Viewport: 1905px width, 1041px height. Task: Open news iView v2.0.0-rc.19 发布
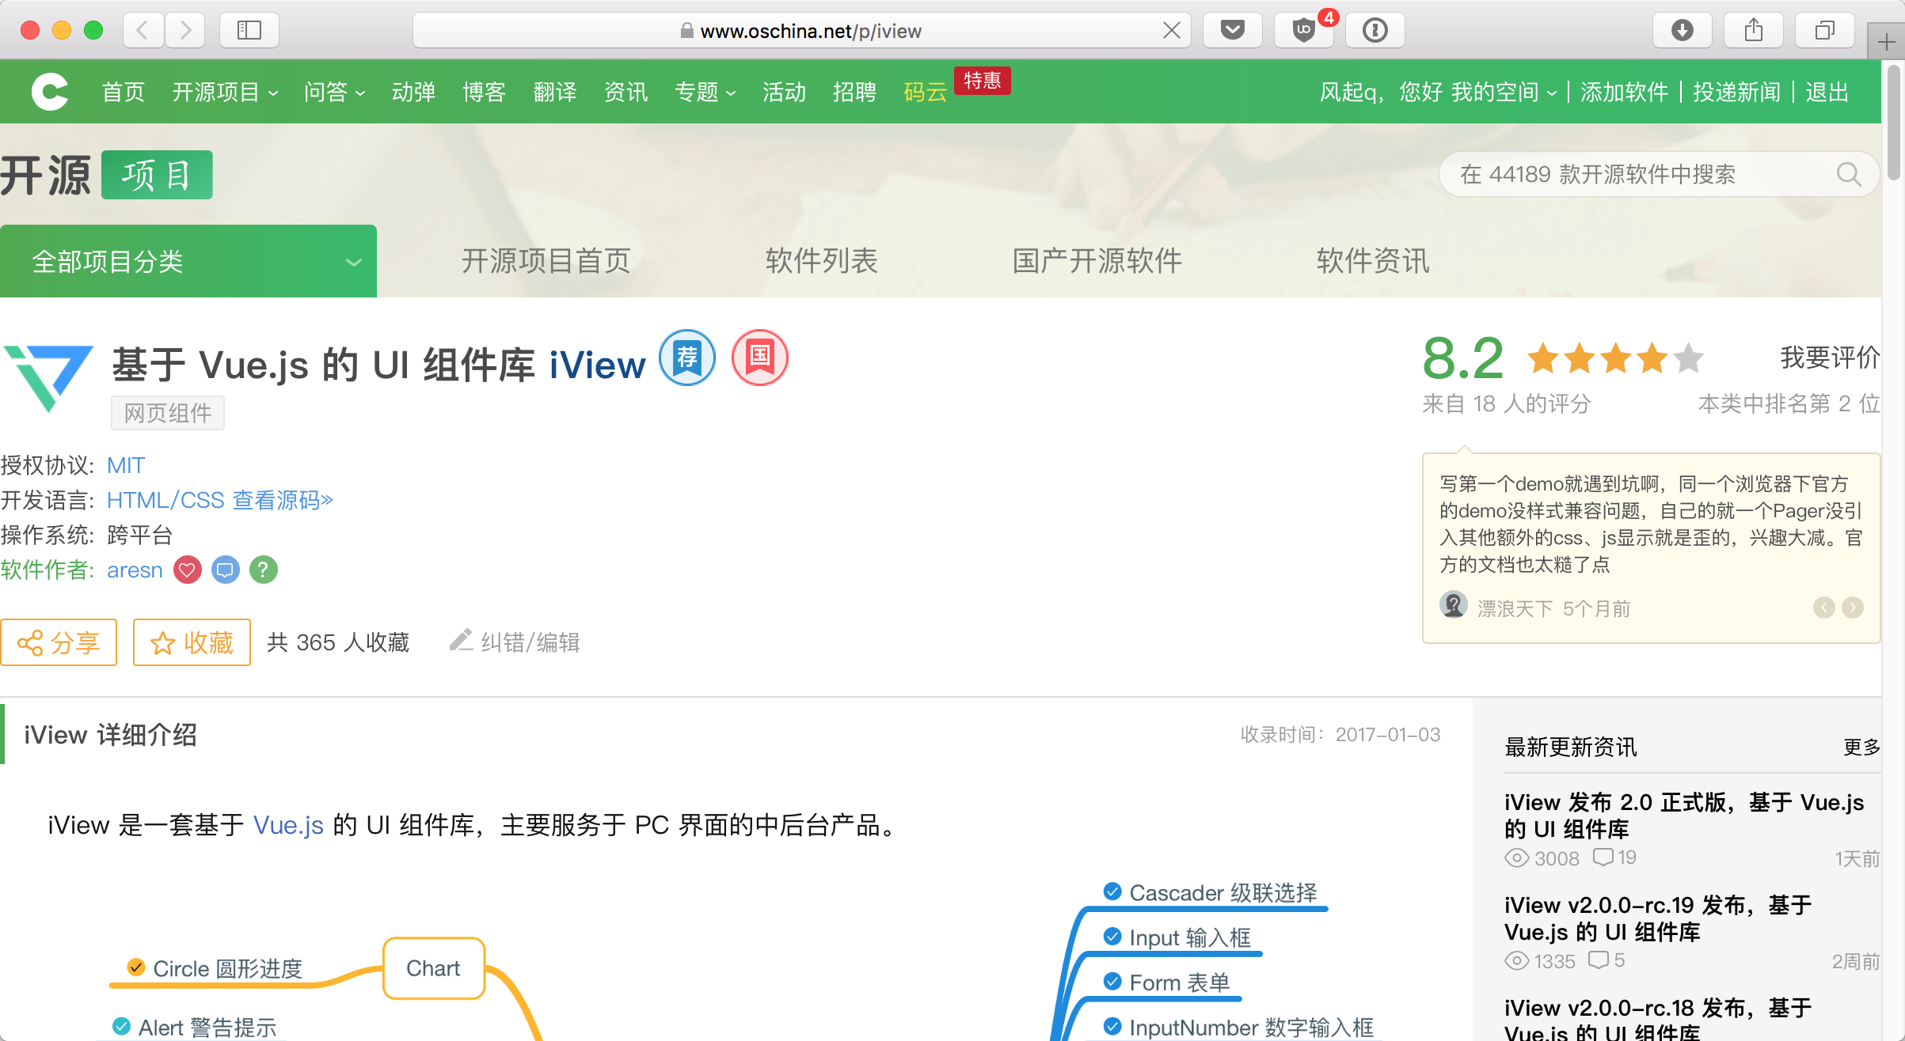1659,918
